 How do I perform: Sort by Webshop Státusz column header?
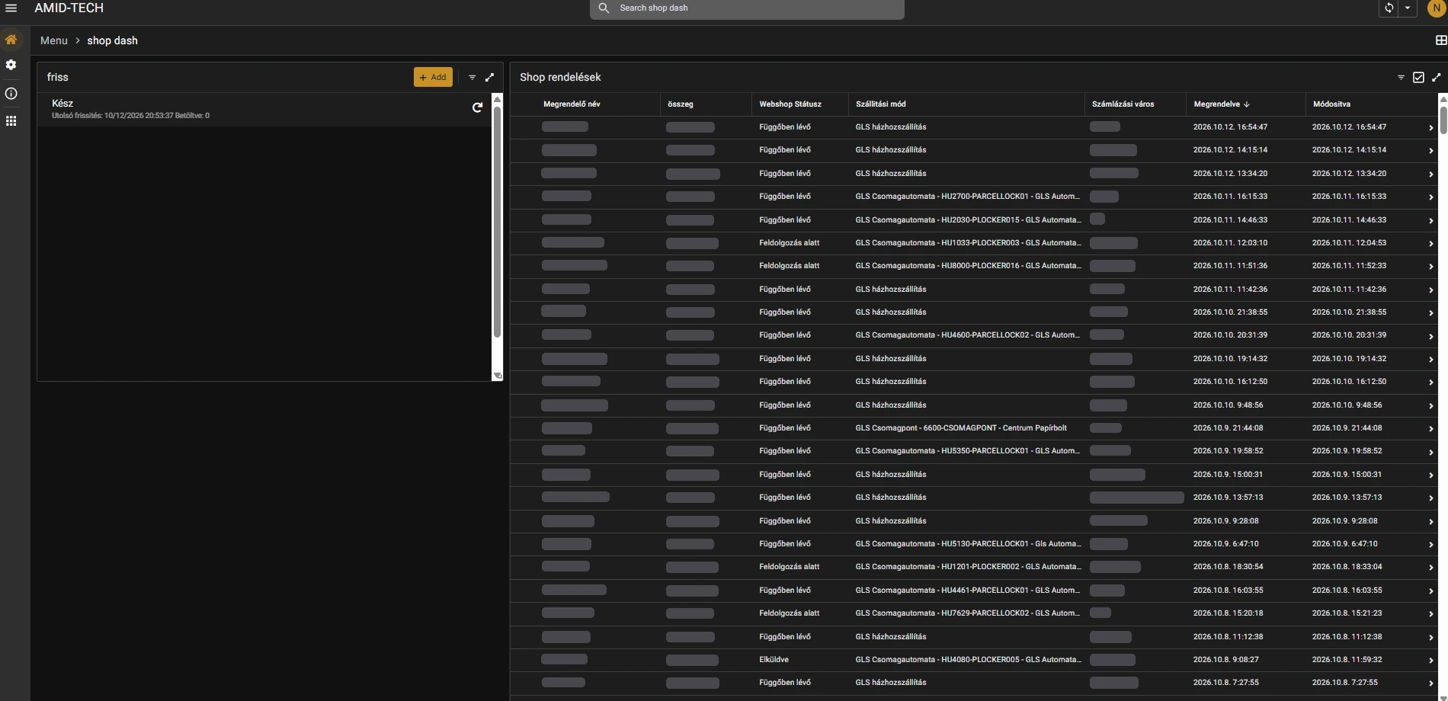pyautogui.click(x=790, y=104)
